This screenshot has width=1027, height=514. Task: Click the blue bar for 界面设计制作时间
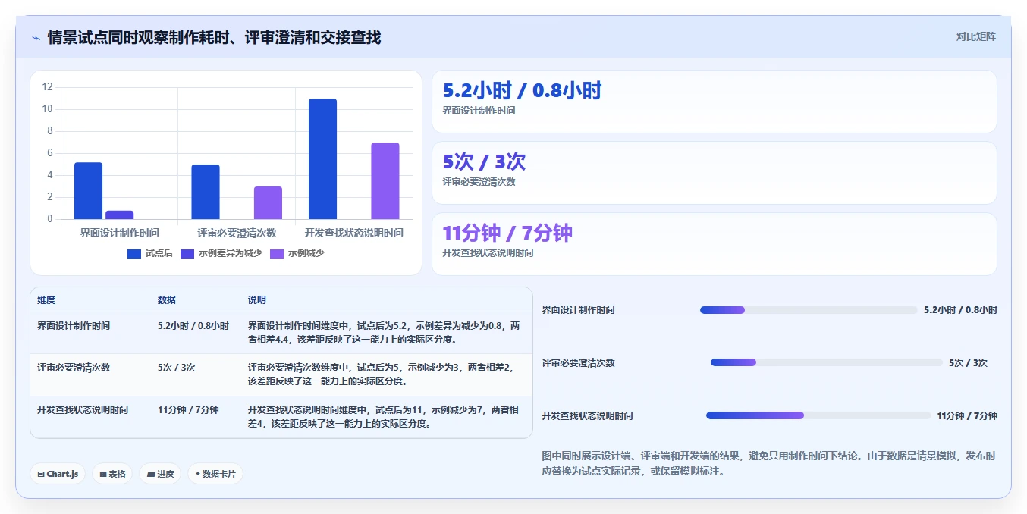[x=88, y=191]
